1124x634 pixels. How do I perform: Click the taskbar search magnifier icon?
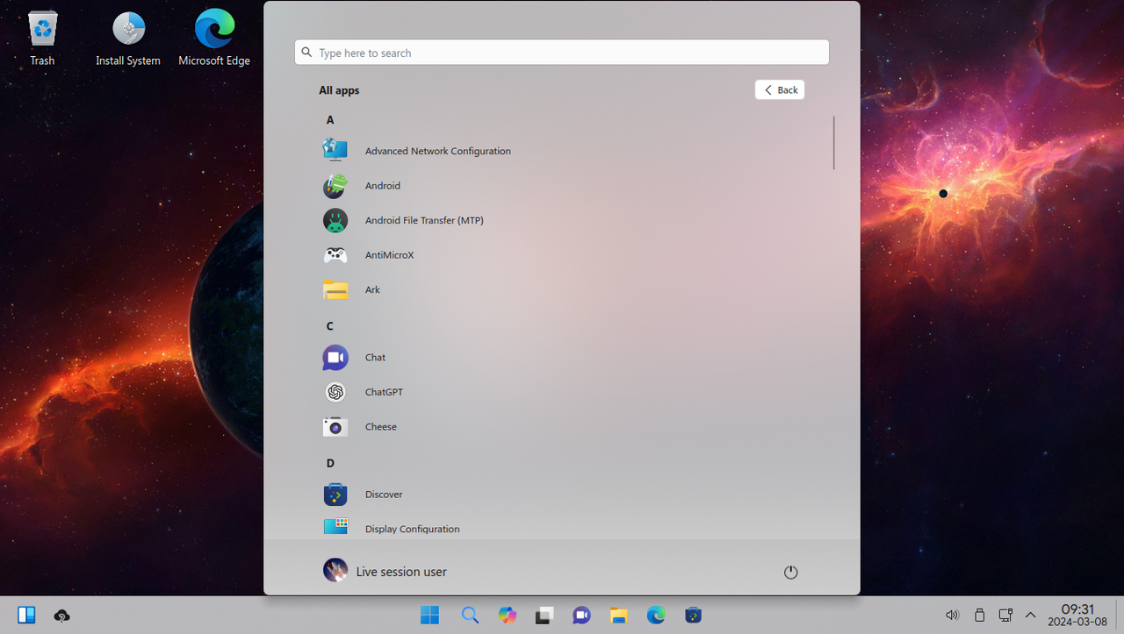[x=470, y=615]
